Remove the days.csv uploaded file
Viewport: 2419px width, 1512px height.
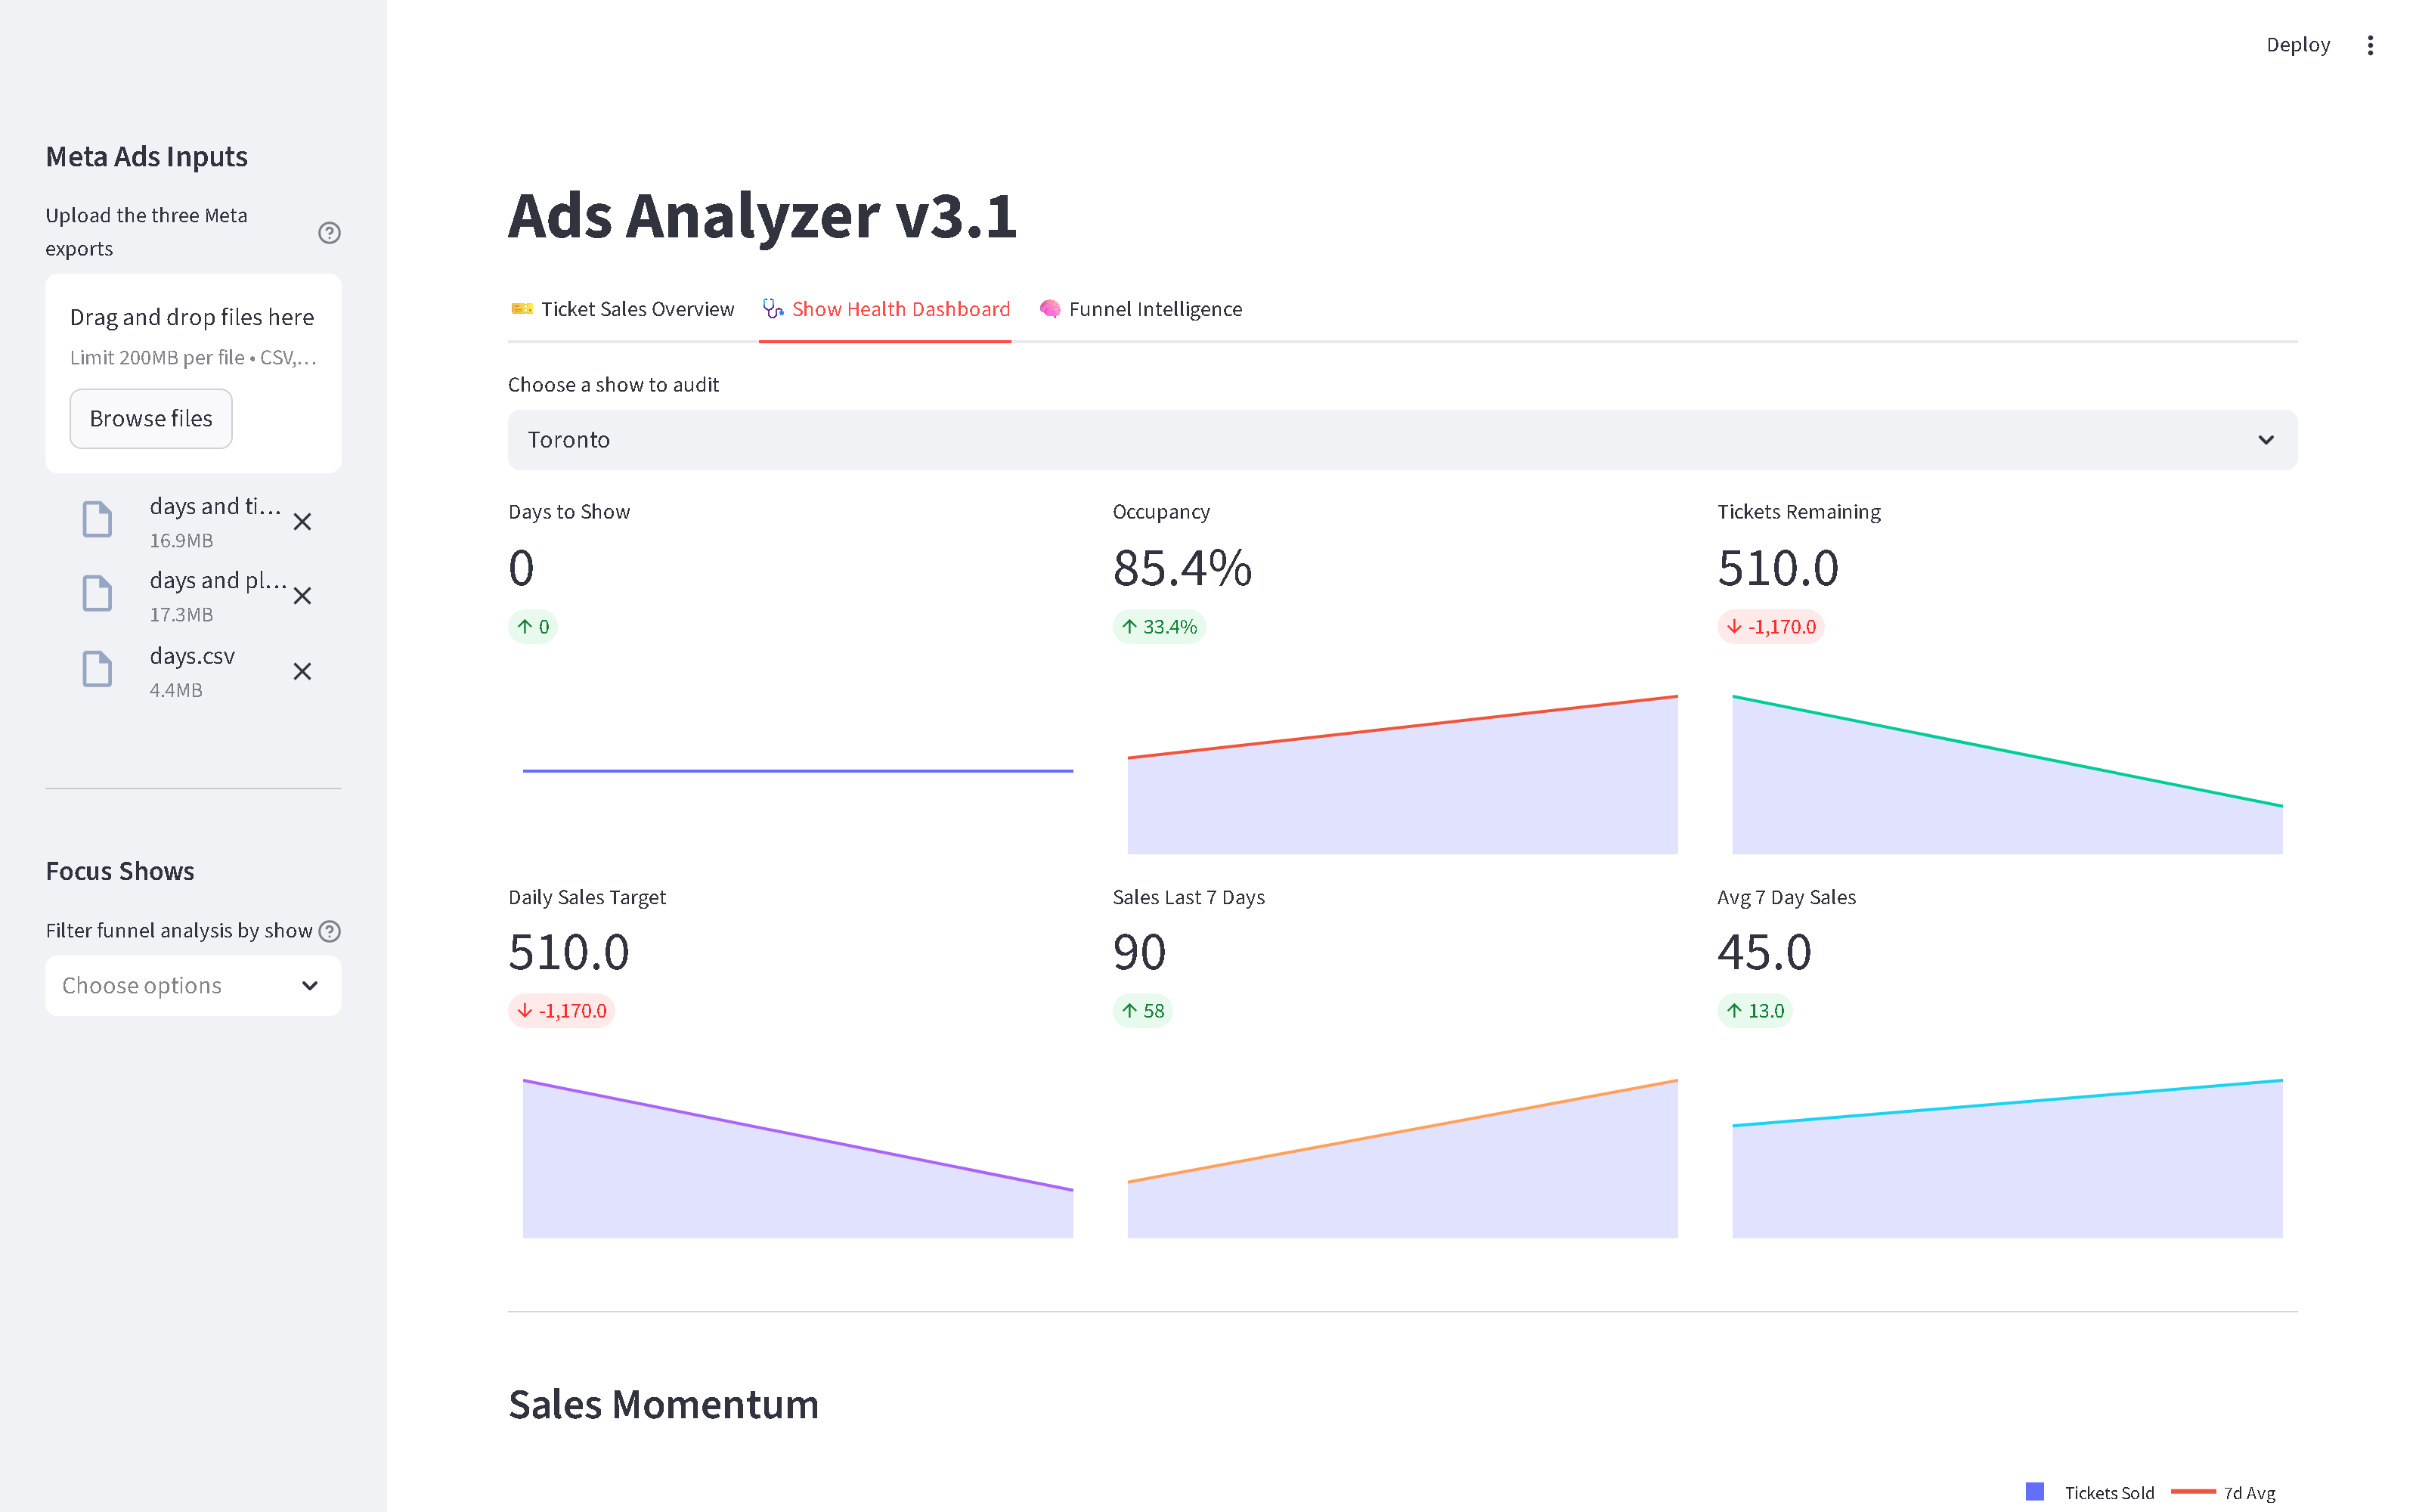302,672
